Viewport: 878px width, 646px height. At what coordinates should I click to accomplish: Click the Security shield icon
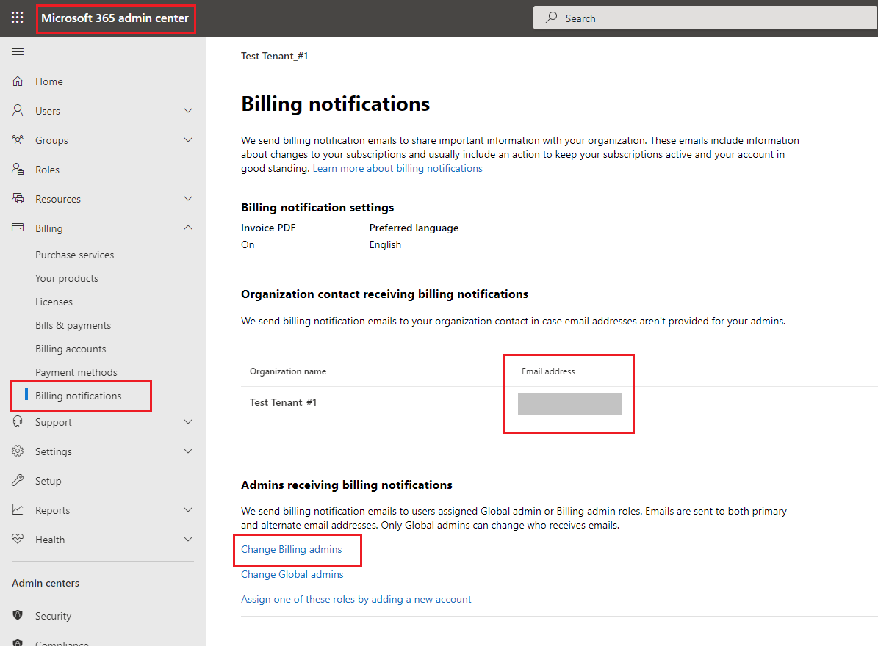[x=18, y=615]
